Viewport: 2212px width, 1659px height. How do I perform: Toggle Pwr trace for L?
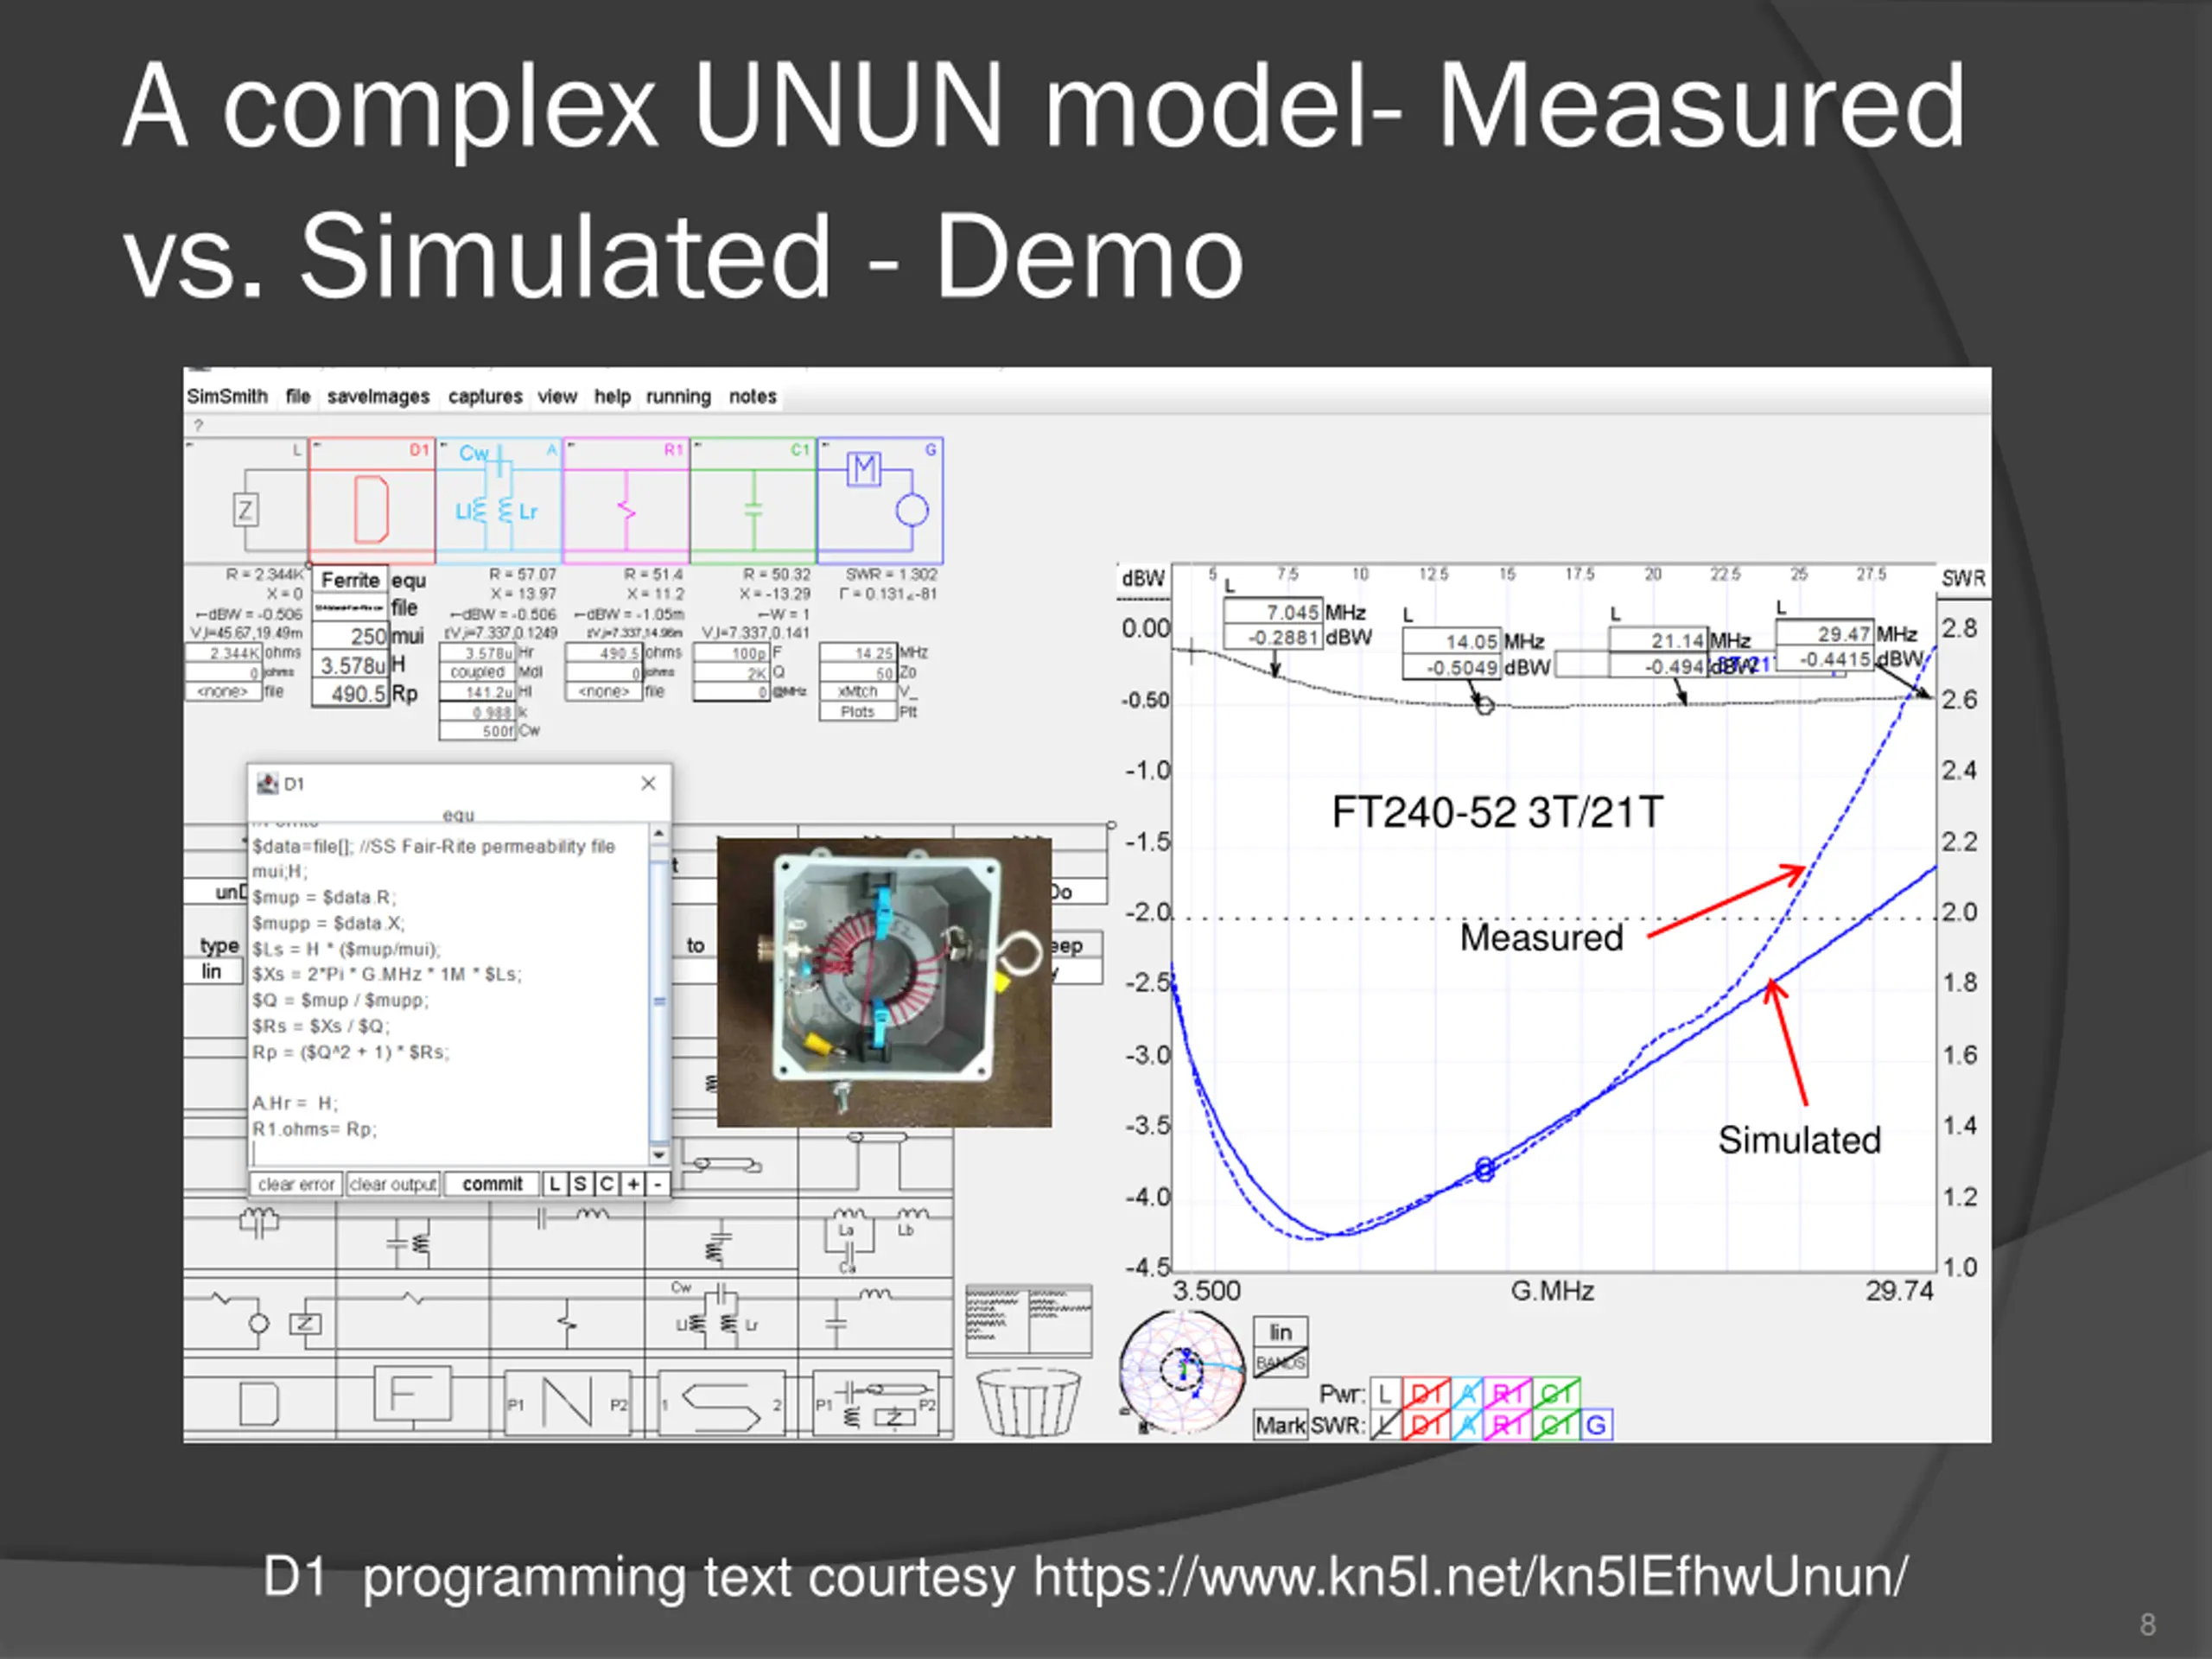tap(1385, 1393)
